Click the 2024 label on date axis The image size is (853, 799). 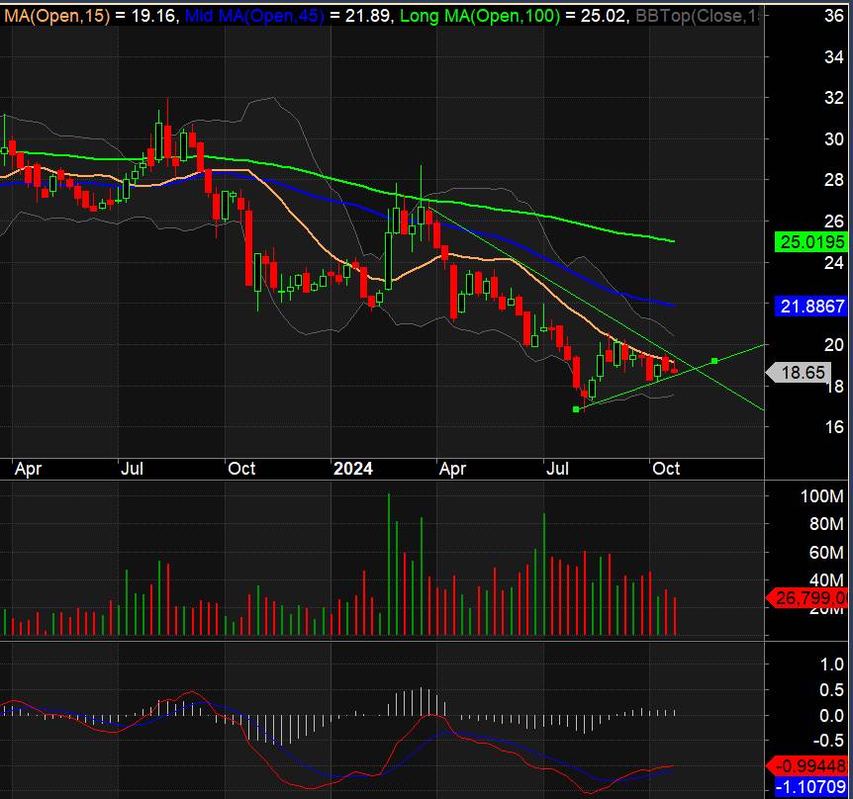click(x=352, y=469)
